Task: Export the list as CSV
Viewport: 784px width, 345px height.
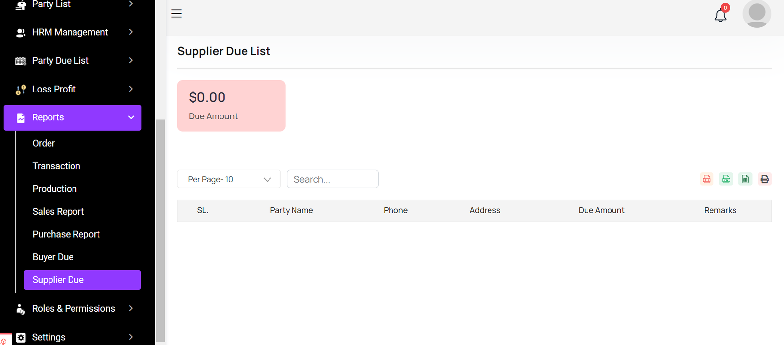Action: [x=726, y=179]
